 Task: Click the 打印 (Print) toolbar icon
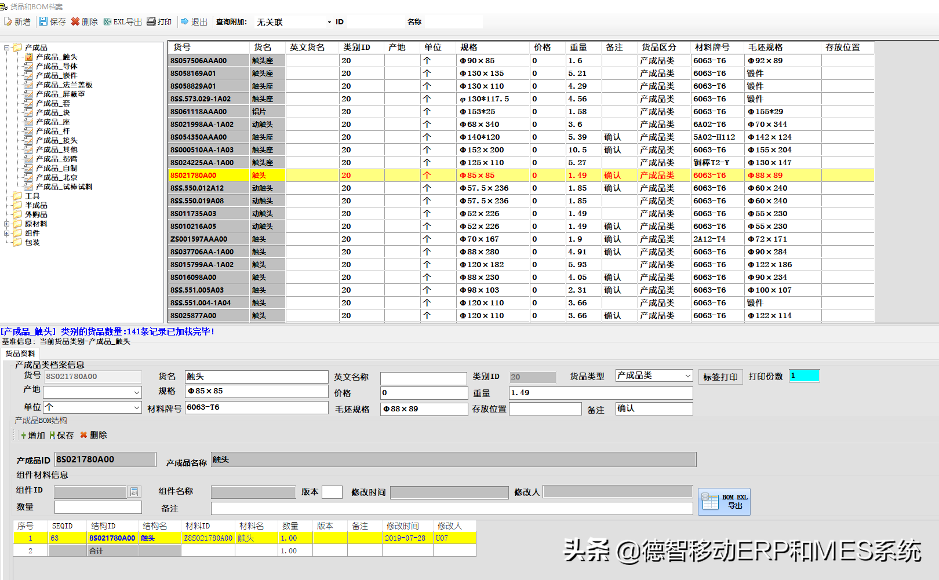pos(151,21)
